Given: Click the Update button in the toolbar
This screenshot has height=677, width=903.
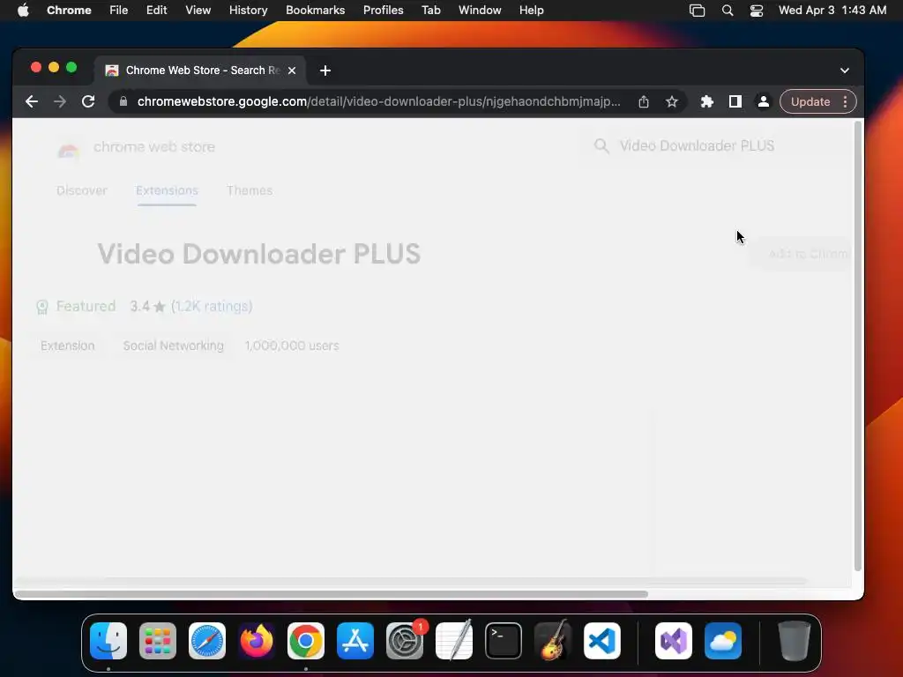Looking at the screenshot, I should pos(810,102).
